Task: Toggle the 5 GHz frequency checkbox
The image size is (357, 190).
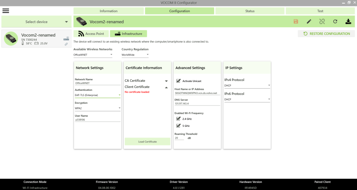Action: (178, 125)
